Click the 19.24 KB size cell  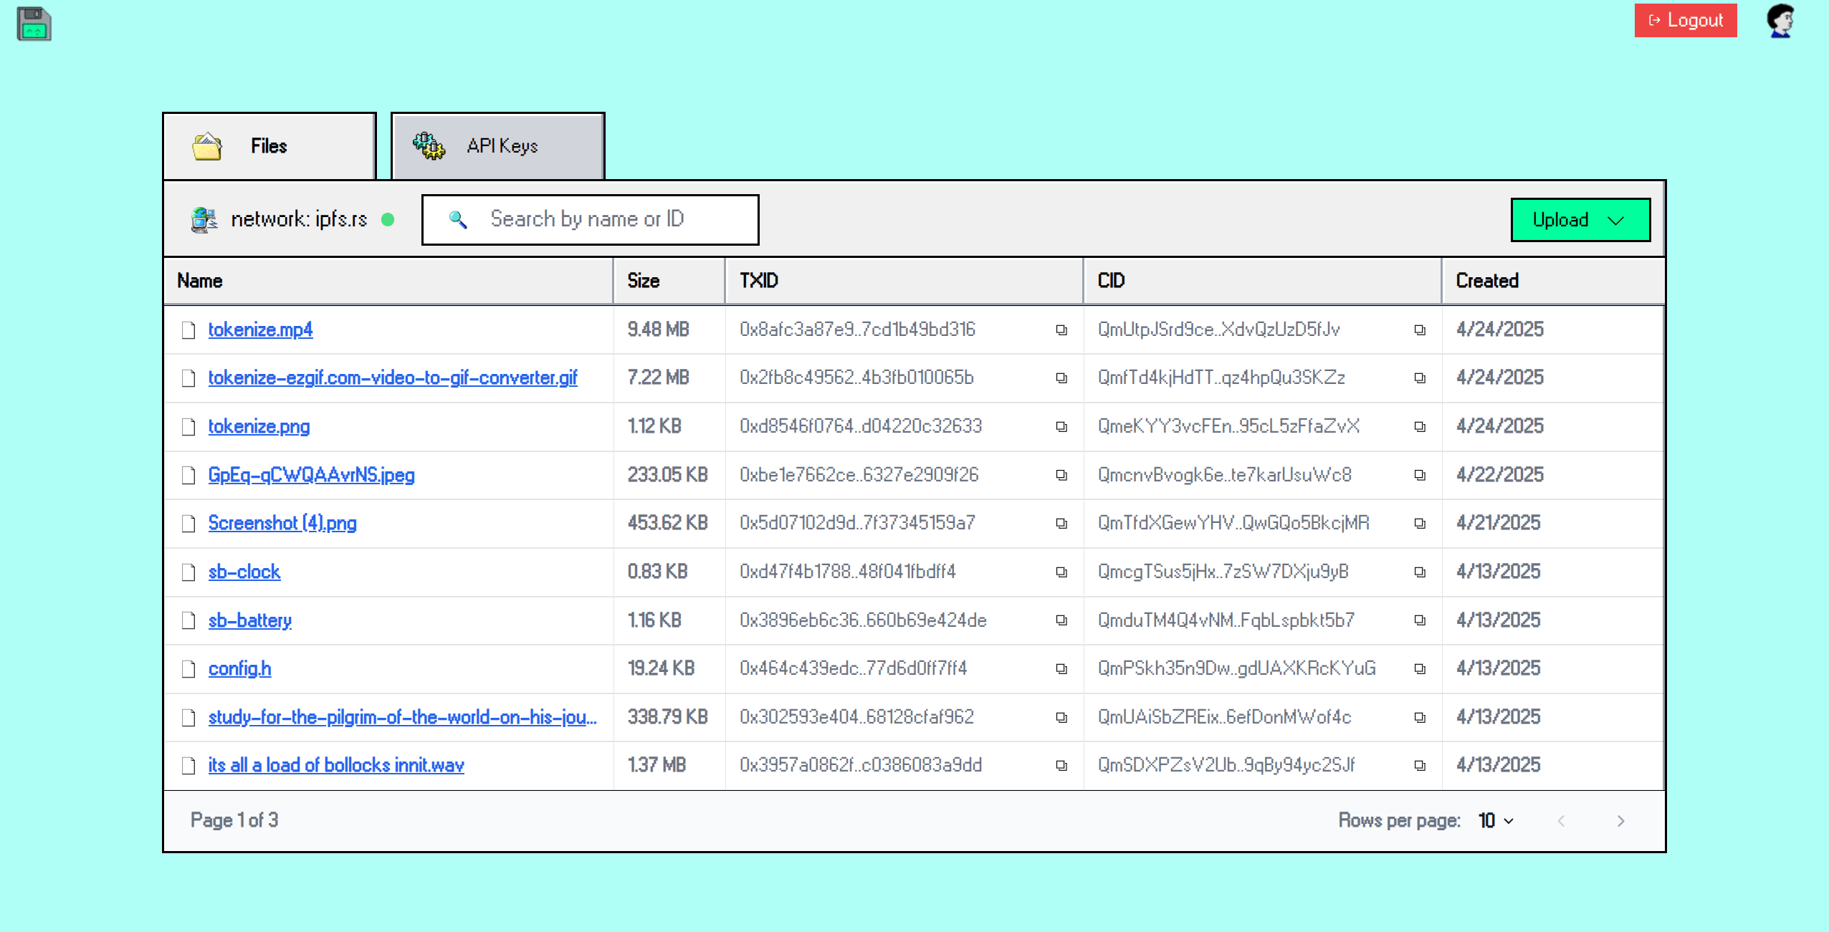[x=661, y=668]
